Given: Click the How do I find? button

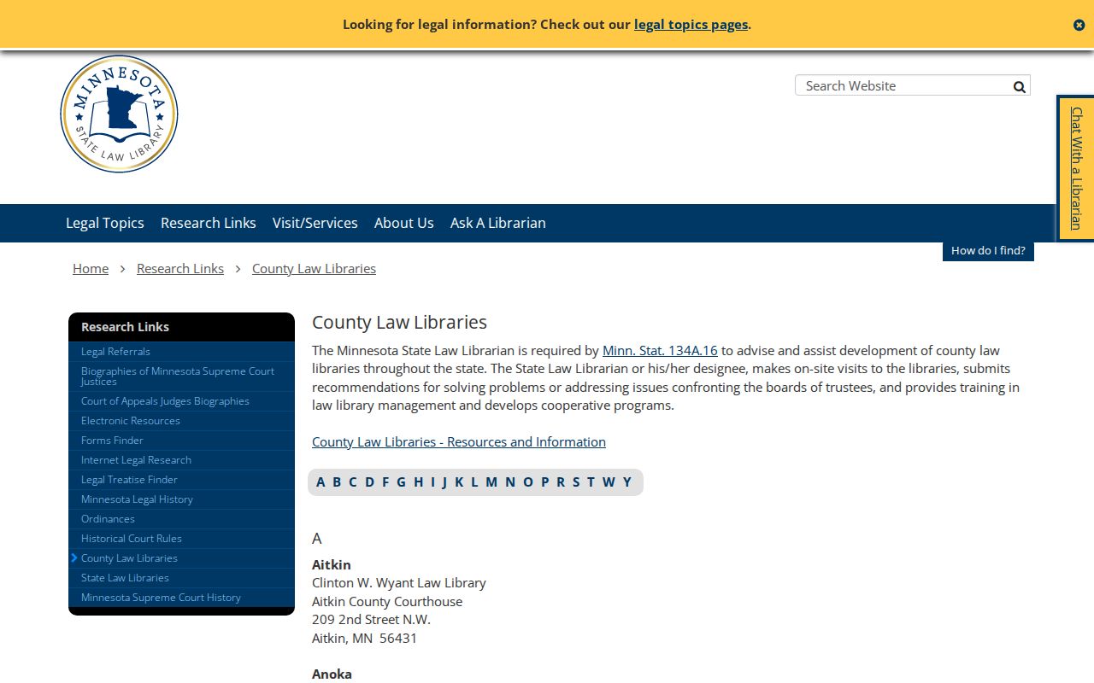Looking at the screenshot, I should pyautogui.click(x=988, y=250).
